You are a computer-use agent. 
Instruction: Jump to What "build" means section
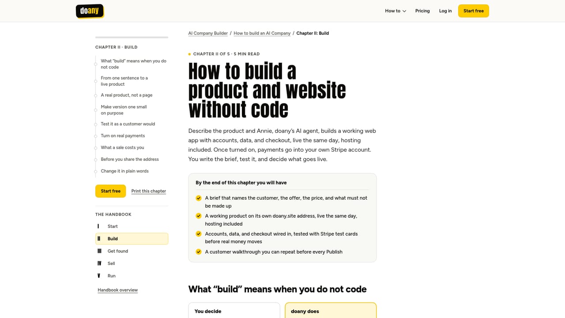coord(133,64)
